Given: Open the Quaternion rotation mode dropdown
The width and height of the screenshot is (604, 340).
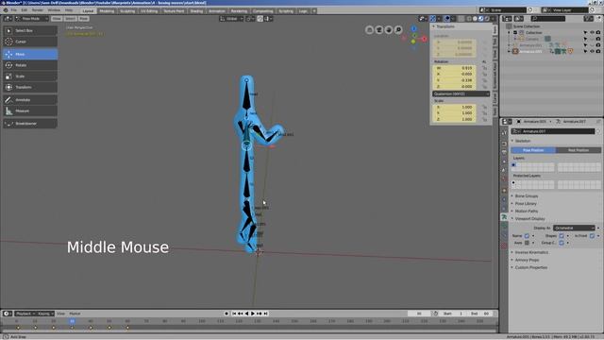Looking at the screenshot, I should (x=461, y=93).
